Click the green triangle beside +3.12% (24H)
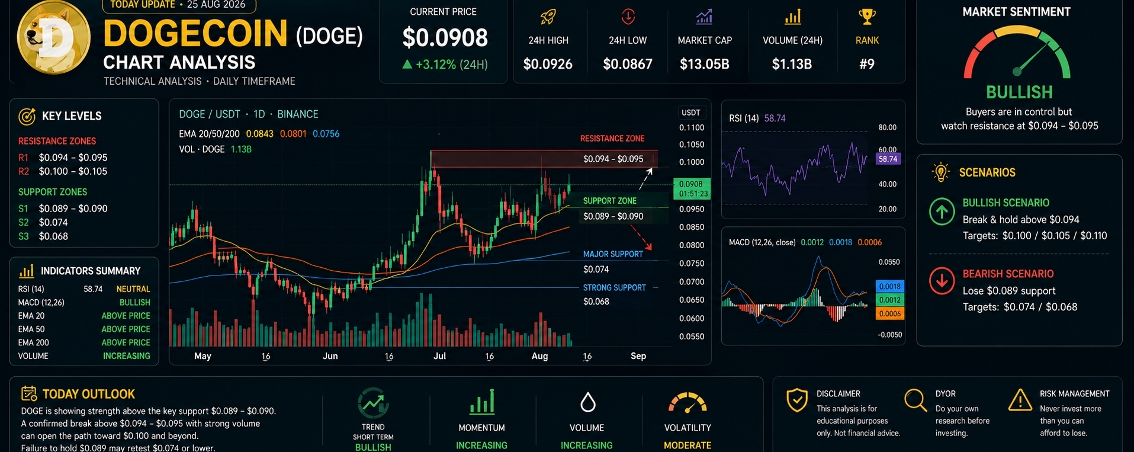The height and width of the screenshot is (452, 1134). coord(407,64)
